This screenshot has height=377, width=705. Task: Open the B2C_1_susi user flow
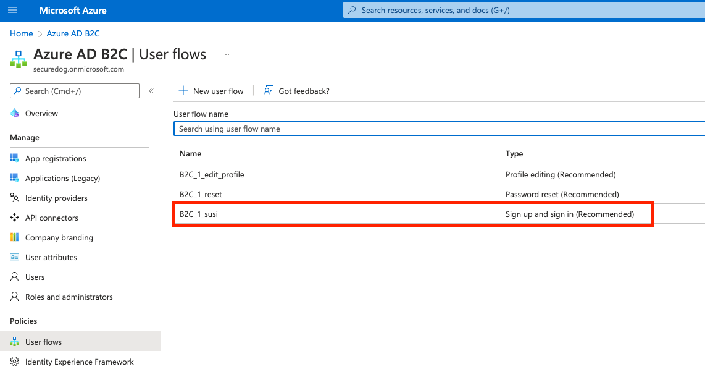413,214
